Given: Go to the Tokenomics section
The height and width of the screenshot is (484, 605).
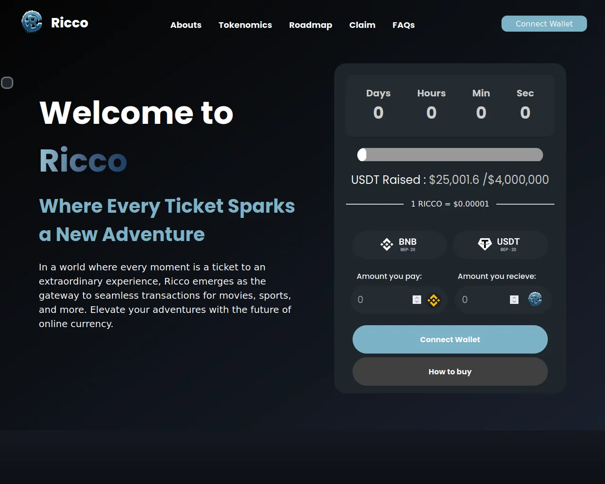Looking at the screenshot, I should coord(245,25).
